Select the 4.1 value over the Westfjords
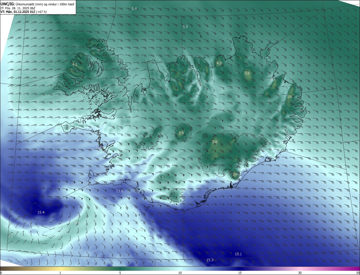 75,64
